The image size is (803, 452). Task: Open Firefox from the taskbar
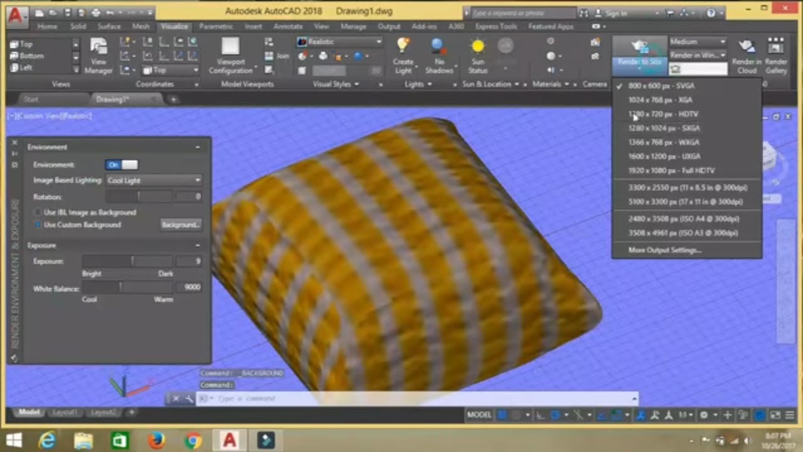(x=156, y=441)
